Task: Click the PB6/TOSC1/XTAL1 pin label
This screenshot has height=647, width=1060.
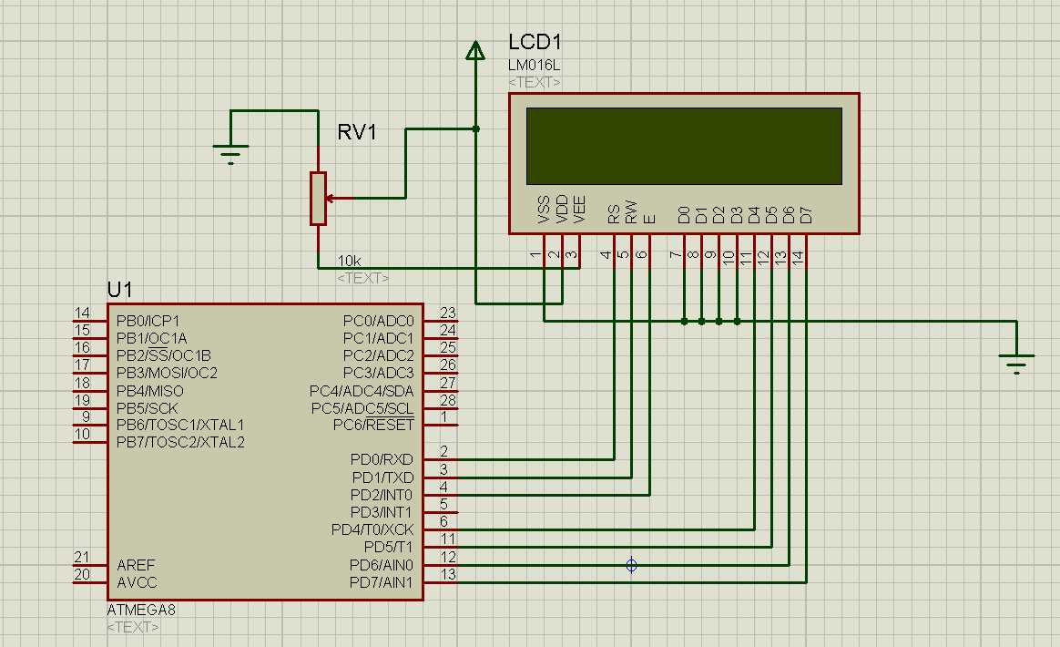Action: (x=180, y=425)
